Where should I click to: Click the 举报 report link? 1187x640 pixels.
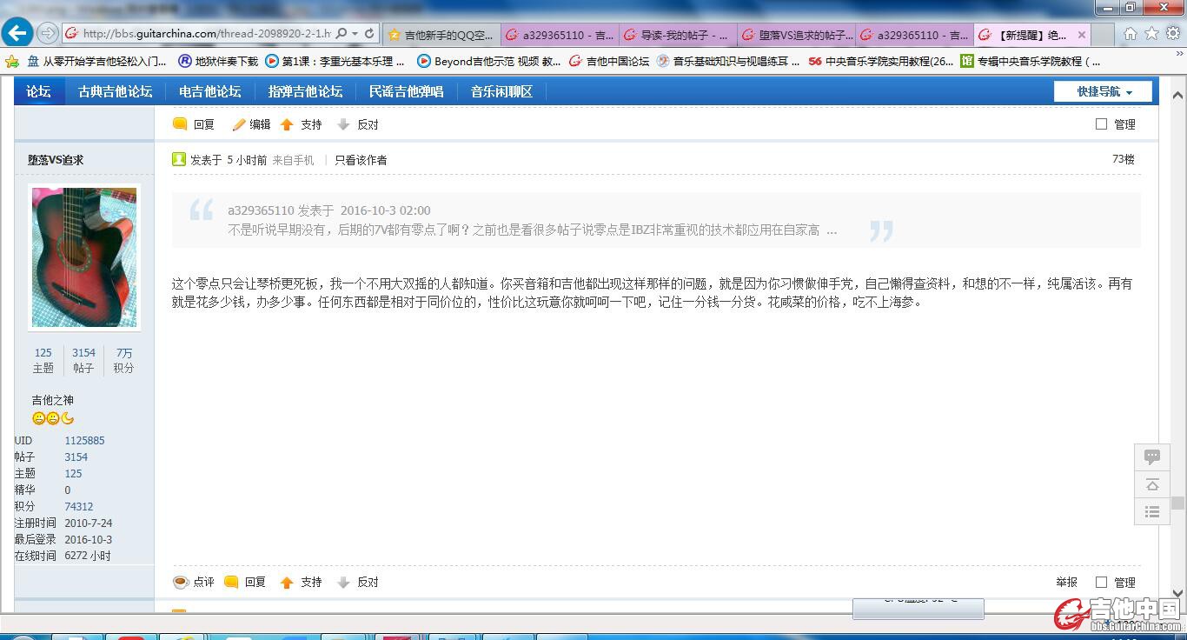pos(1067,583)
